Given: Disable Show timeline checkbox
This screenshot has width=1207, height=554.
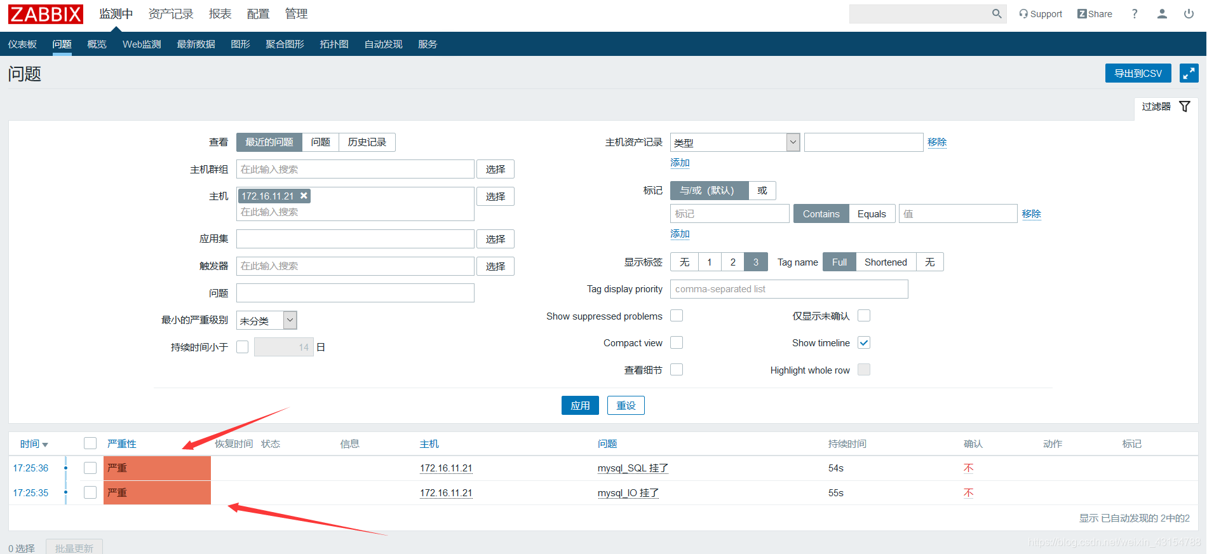Looking at the screenshot, I should tap(864, 342).
